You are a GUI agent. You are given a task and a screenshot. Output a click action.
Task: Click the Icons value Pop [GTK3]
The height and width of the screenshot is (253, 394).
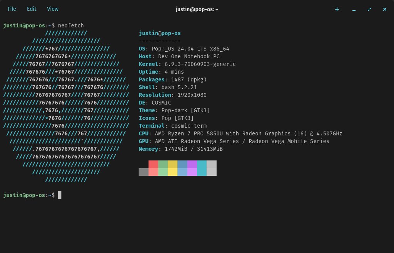click(x=177, y=118)
